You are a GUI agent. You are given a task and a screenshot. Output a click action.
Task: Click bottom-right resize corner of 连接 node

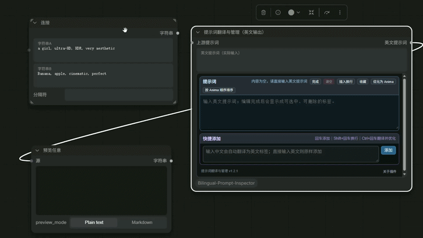(174, 102)
